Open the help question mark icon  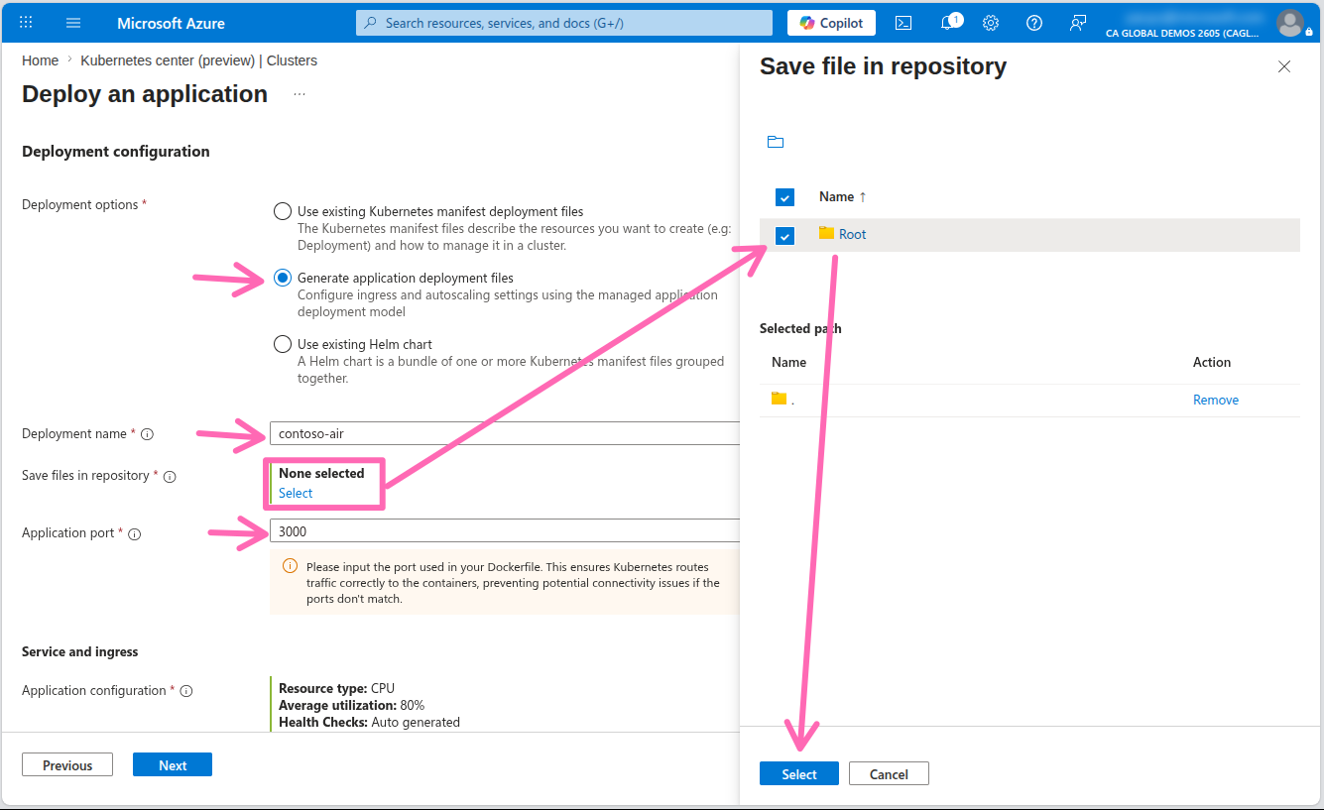coord(1034,23)
